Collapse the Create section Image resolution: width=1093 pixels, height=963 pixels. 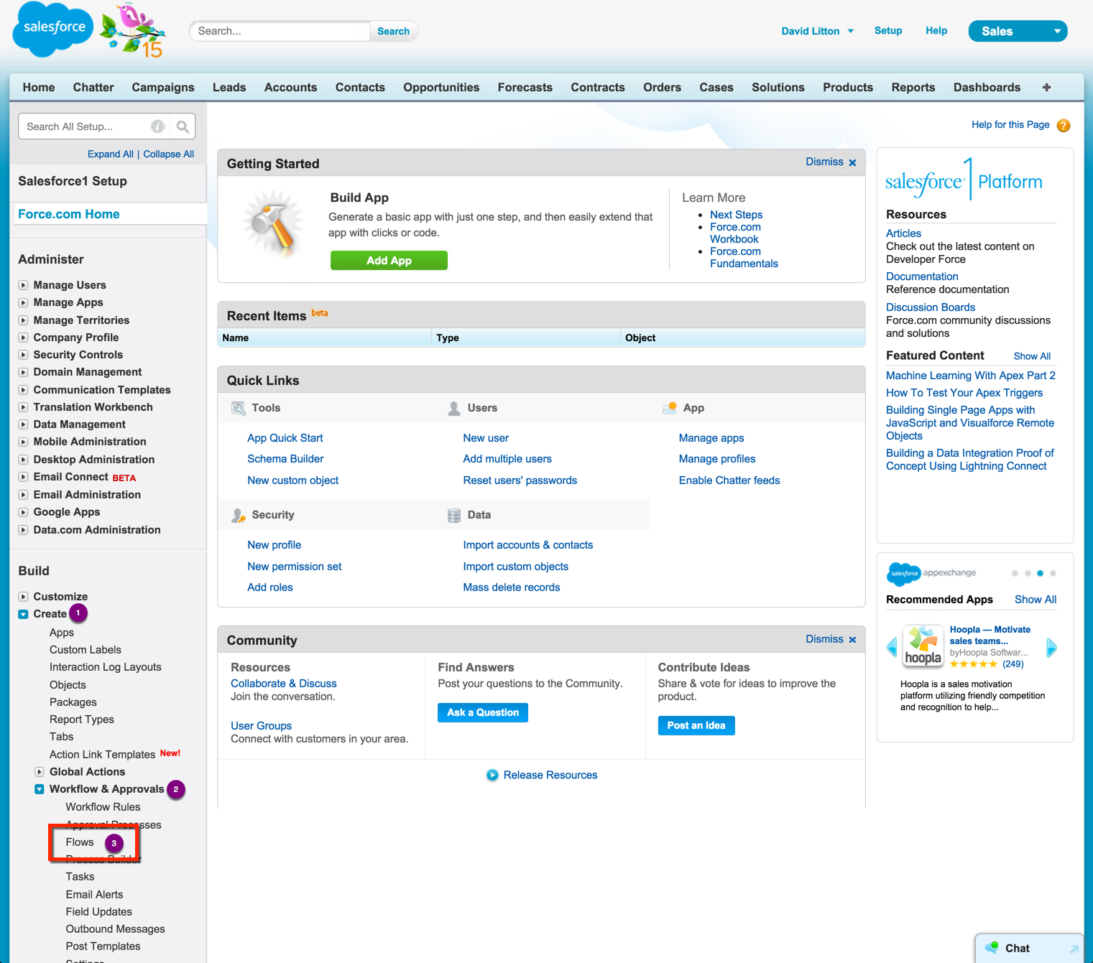pyautogui.click(x=24, y=614)
